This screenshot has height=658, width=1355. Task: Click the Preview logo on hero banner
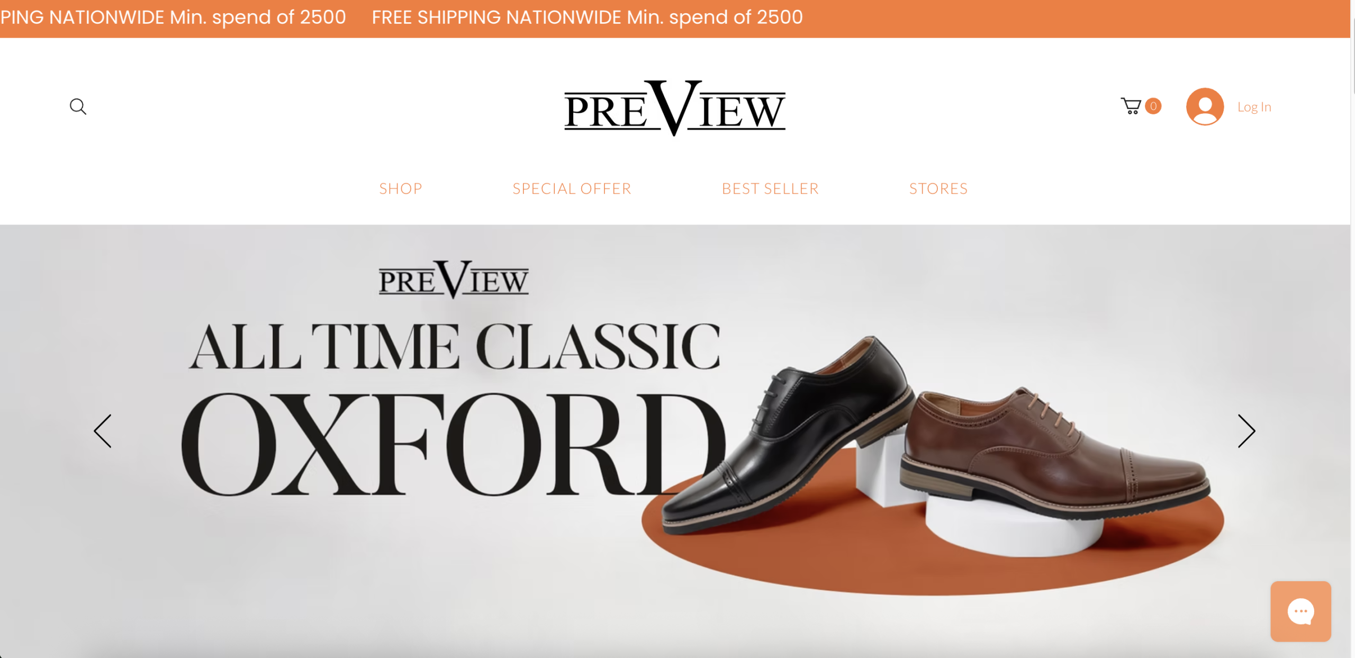(x=454, y=280)
